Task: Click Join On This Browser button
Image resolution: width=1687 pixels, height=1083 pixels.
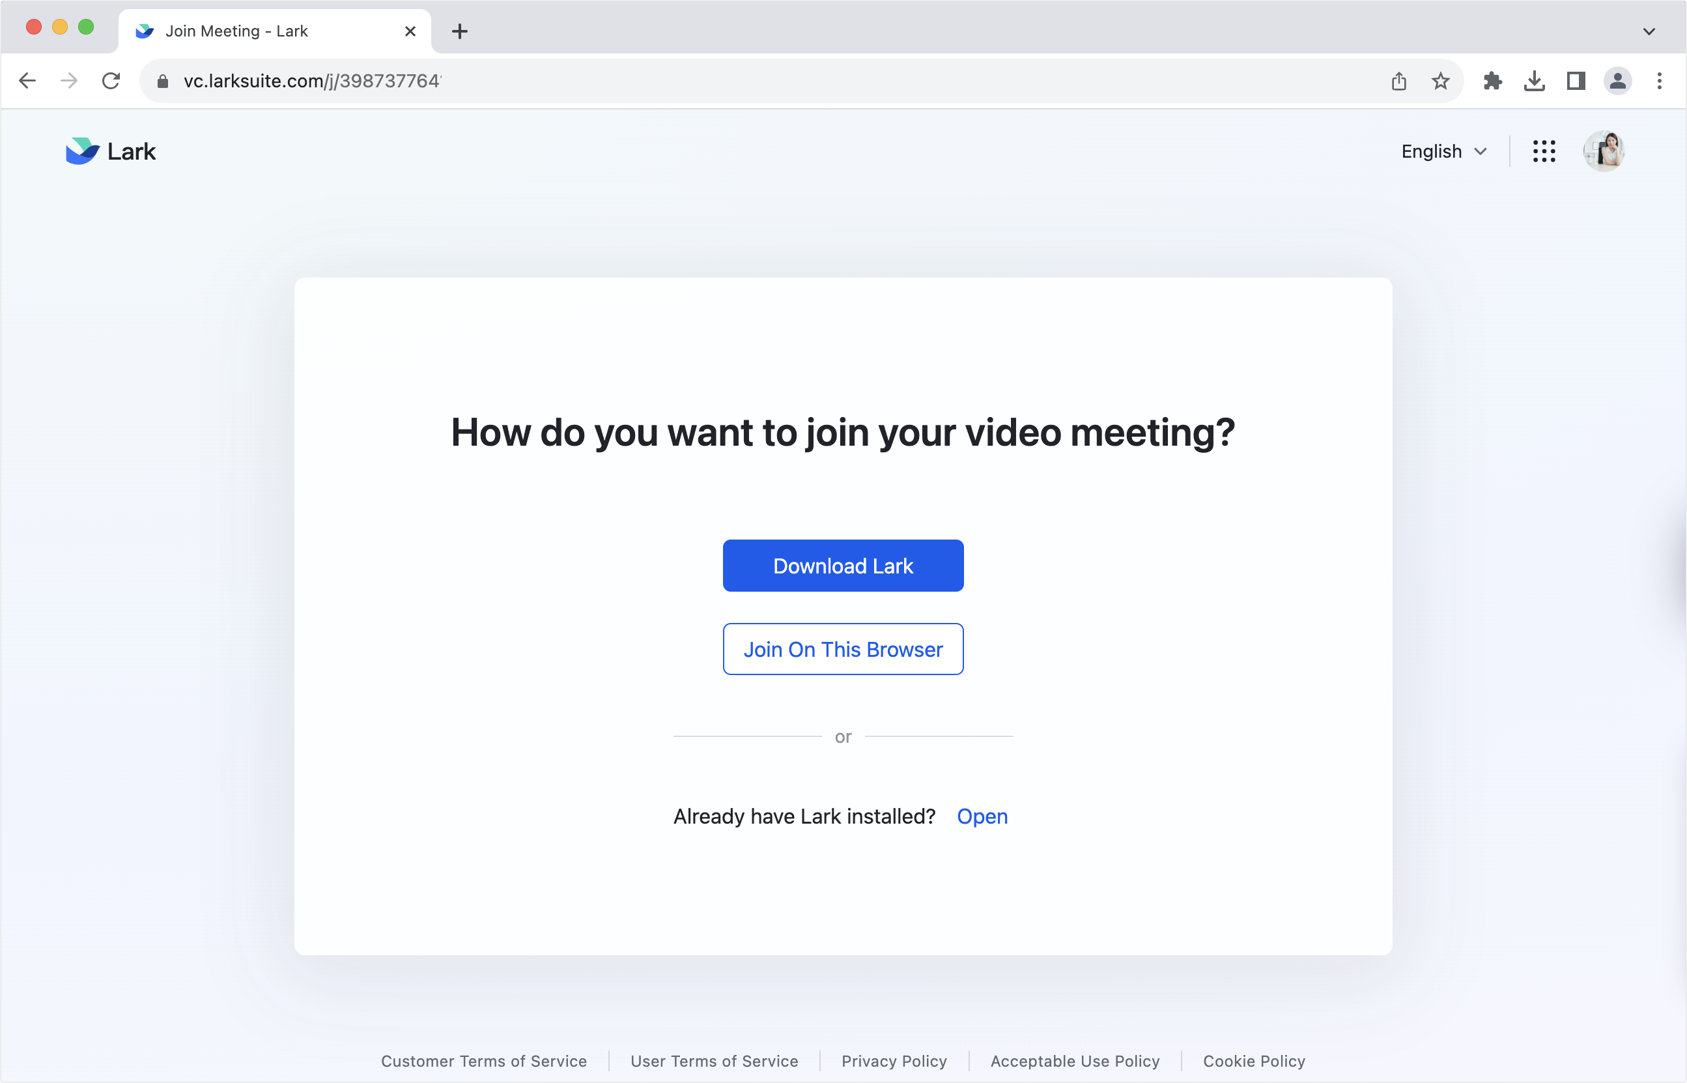Action: coord(843,649)
